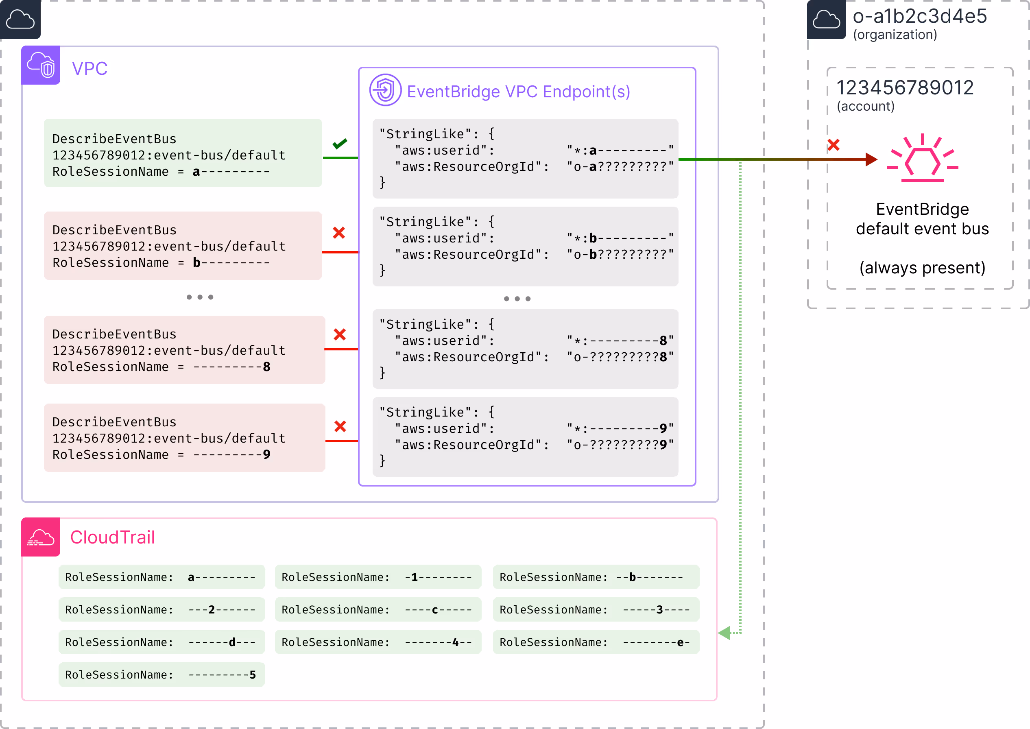The image size is (1030, 729).
Task: Select CloudTrail entry RoleSessionName ---------5
Action: tap(161, 674)
